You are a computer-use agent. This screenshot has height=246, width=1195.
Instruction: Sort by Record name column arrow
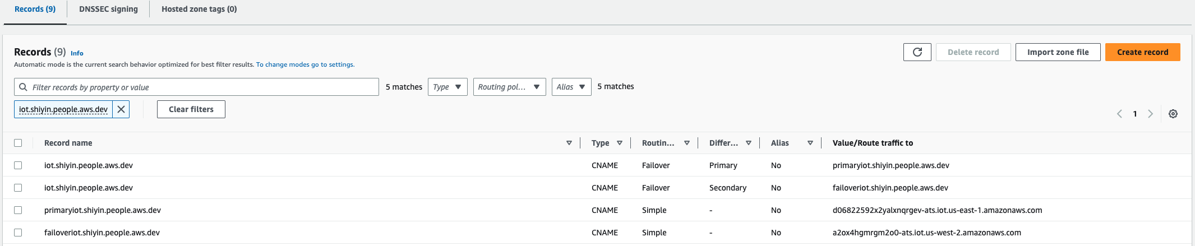point(569,143)
